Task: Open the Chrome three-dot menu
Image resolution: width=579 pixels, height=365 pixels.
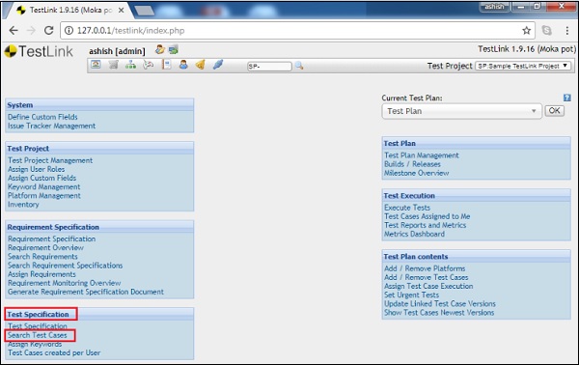Action: click(567, 31)
